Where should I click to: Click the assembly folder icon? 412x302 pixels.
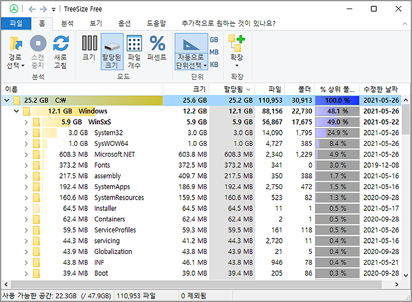pyautogui.click(x=36, y=176)
